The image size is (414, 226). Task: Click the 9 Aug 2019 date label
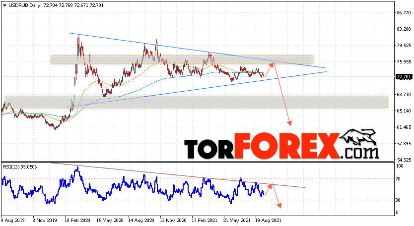pyautogui.click(x=13, y=220)
